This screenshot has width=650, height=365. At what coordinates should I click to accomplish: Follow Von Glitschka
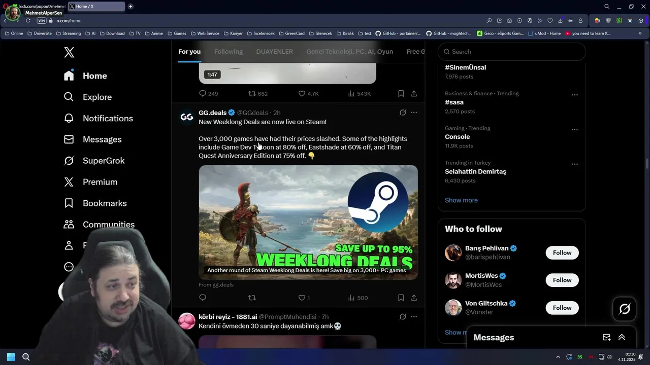pos(562,308)
